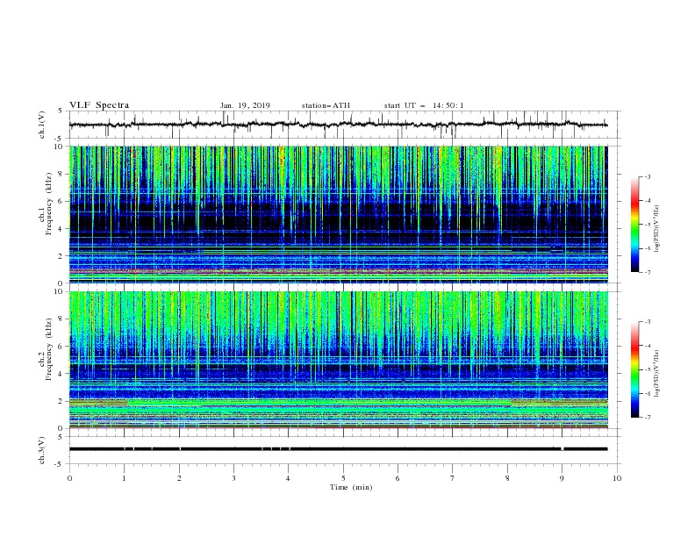The height and width of the screenshot is (537, 695).
Task: Click the ch.1 PSD color scale bar
Action: 635,225
